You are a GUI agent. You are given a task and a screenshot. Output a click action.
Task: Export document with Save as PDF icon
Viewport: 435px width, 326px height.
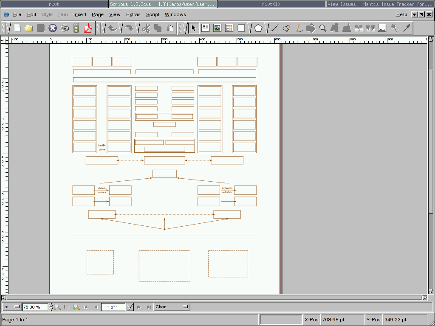click(88, 28)
